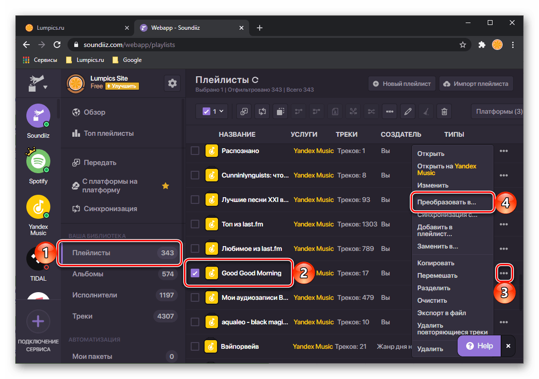539x379 pixels.
Task: Click the convert icon in playlist toolbar
Action: (x=244, y=111)
